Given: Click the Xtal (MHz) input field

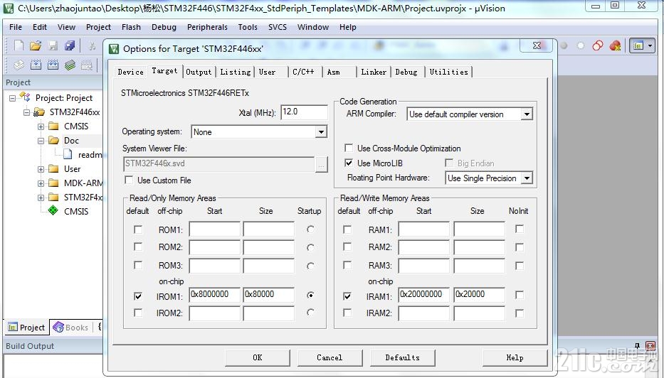Looking at the screenshot, I should (x=304, y=112).
